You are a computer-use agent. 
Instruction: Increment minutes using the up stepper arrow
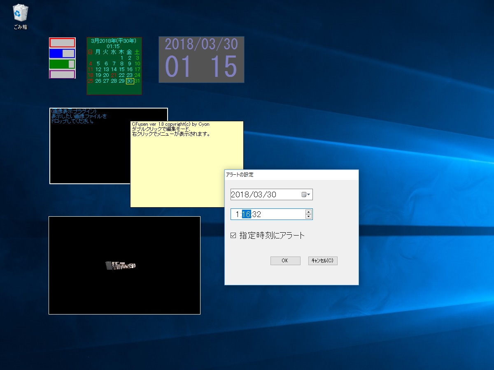coord(309,212)
